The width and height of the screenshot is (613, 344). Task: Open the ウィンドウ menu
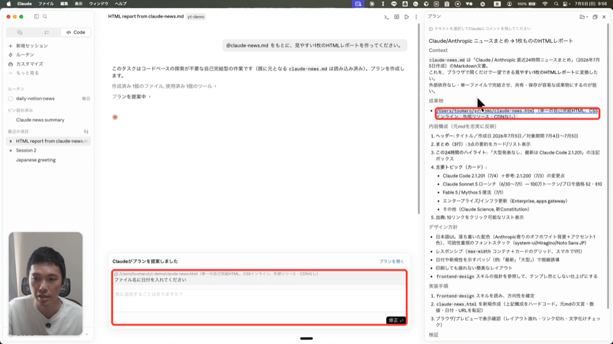[x=99, y=4]
